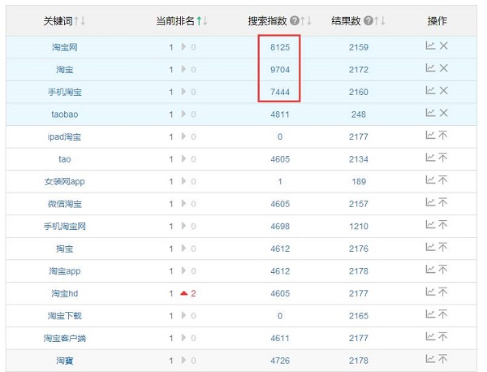Remove pinned keyword in 9704 row
Viewport: 487px width, 372px height.
[443, 68]
